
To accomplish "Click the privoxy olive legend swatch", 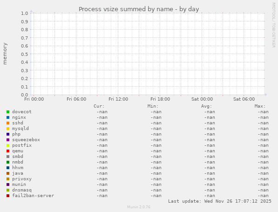I will pyautogui.click(x=8, y=179).
